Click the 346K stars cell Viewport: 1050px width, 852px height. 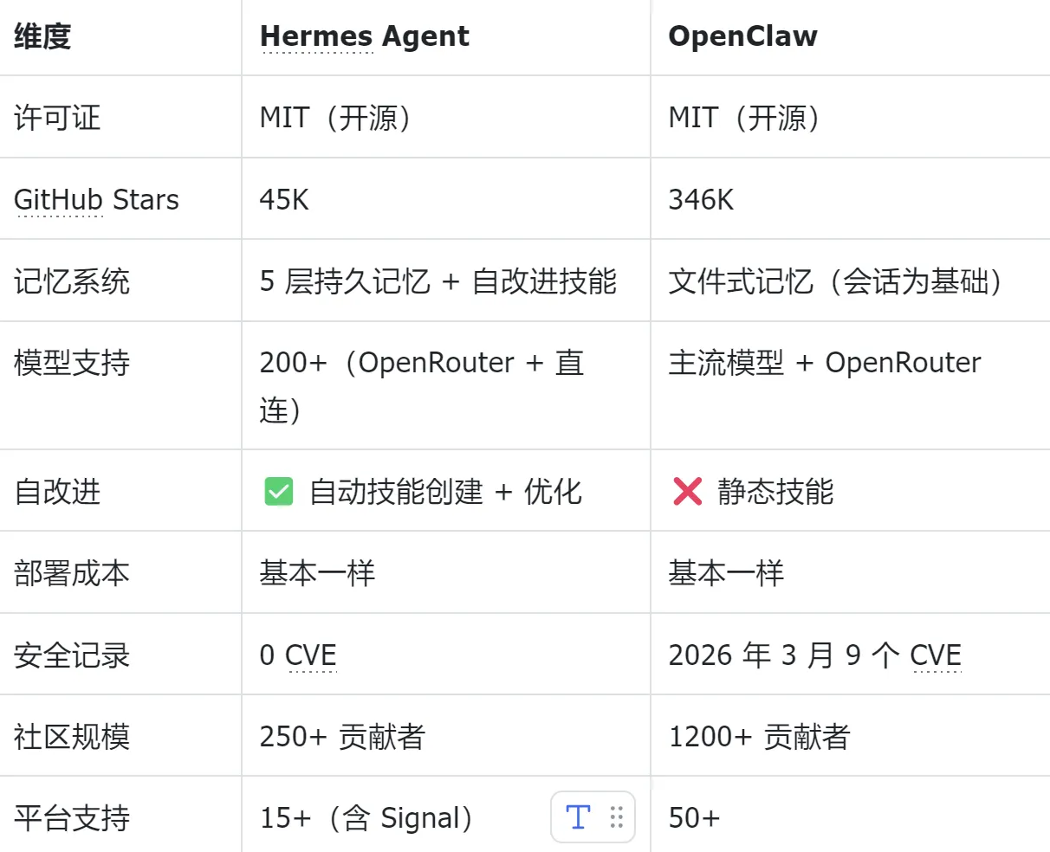(x=701, y=200)
